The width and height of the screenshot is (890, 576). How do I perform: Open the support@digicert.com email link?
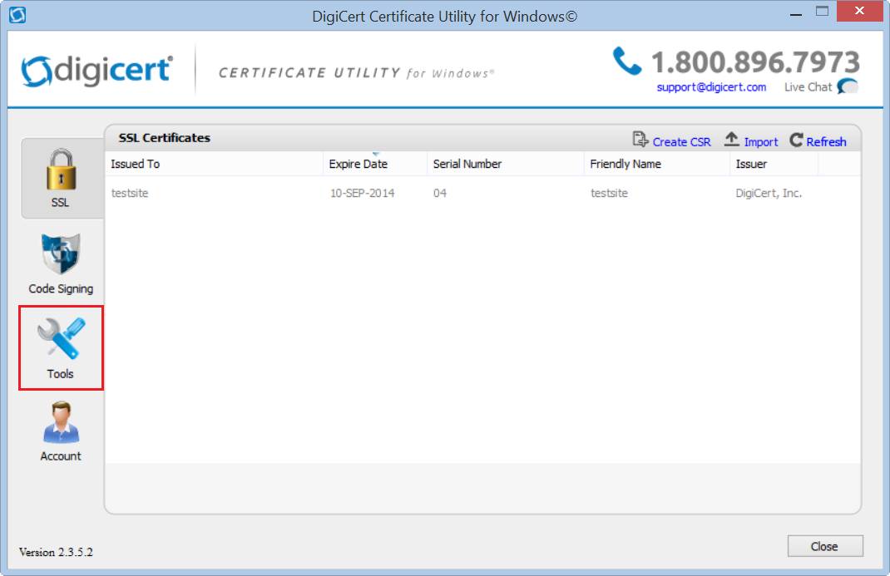(x=711, y=87)
